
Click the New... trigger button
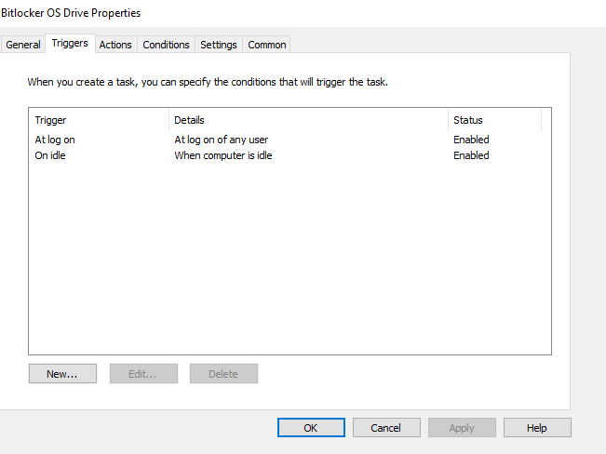click(62, 374)
